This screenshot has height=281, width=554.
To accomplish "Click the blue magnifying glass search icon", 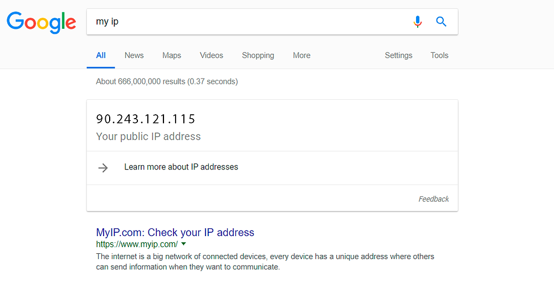I will coord(441,22).
